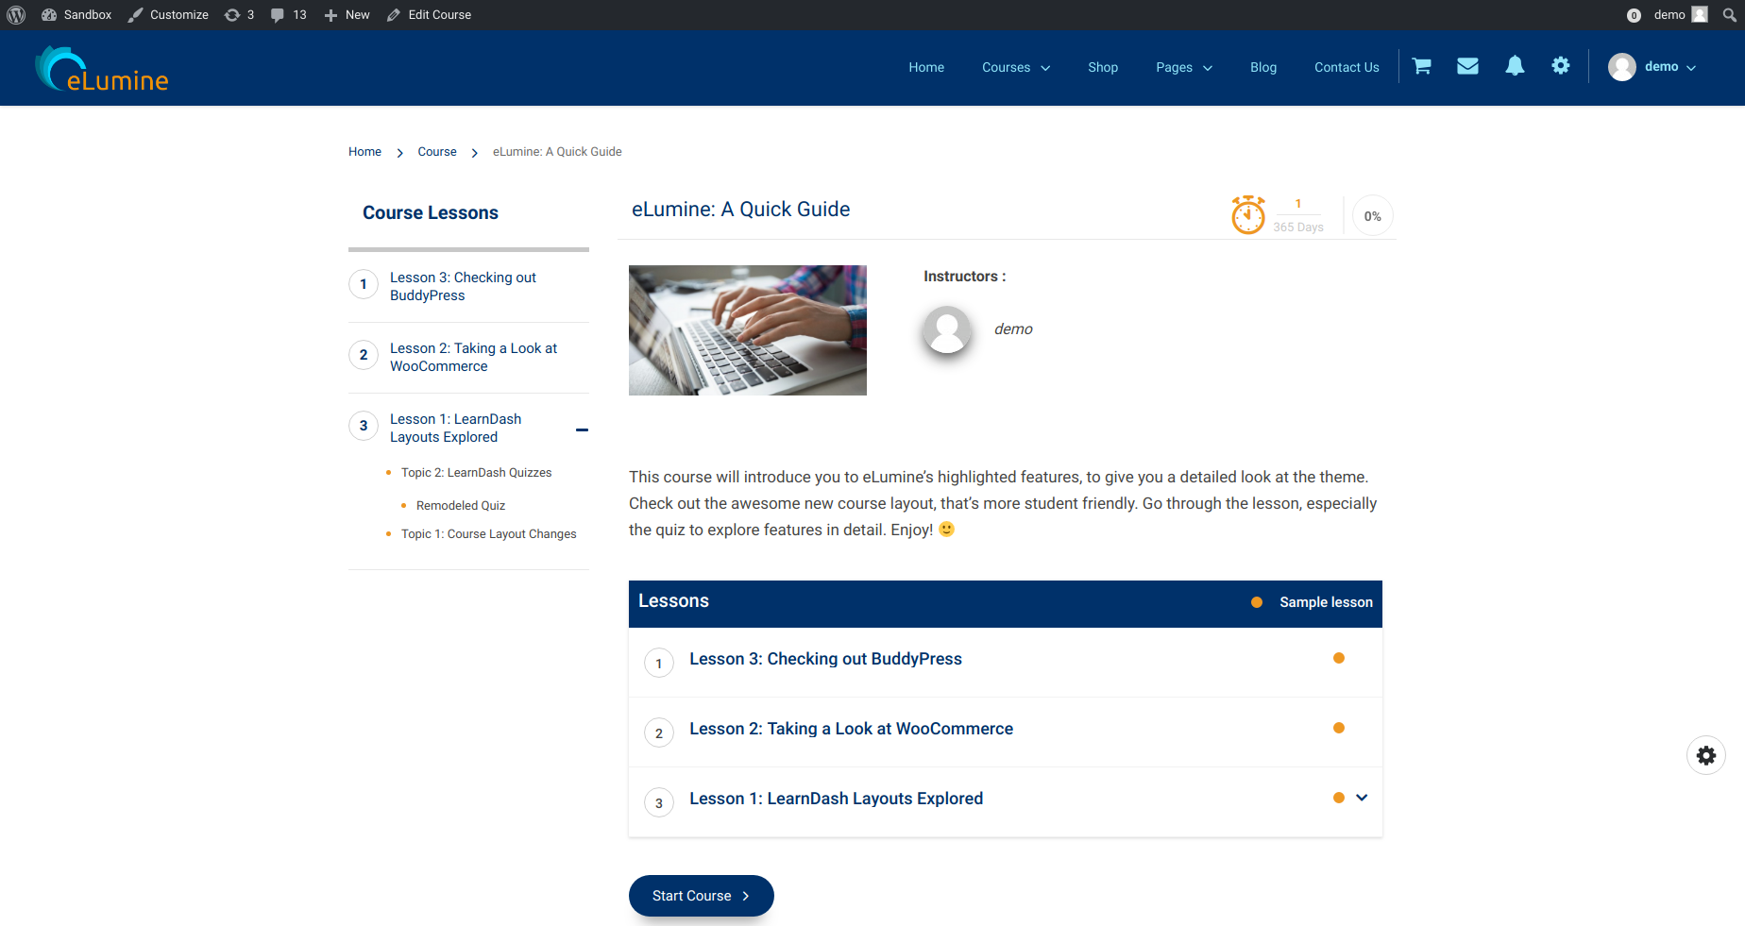Click the WordPress logo in admin bar

click(16, 15)
